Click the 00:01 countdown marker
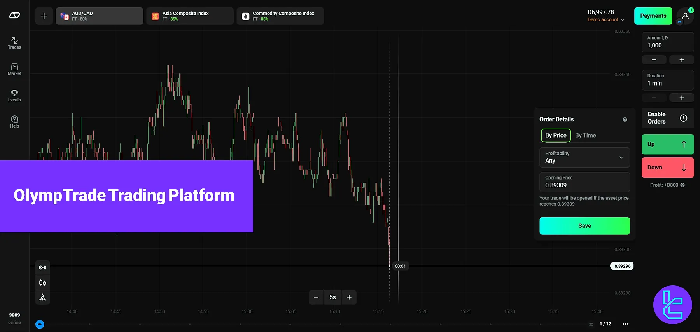The height and width of the screenshot is (332, 700). tap(400, 266)
